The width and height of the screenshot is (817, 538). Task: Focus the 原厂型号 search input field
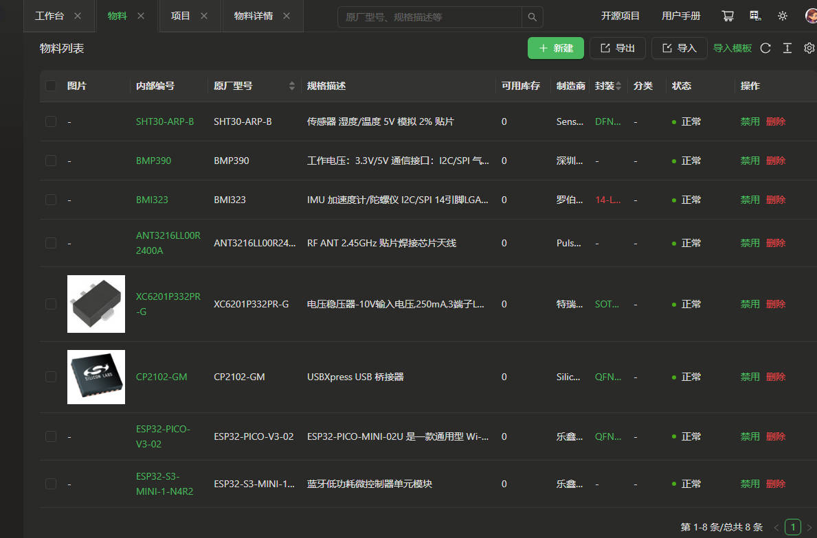pos(430,17)
